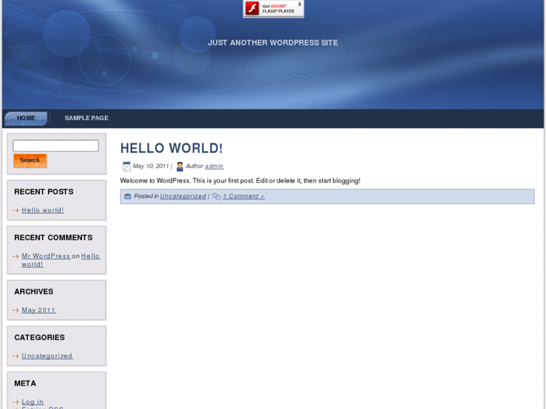Go to Sample Page in navigation bar
The image size is (546, 409).
(x=86, y=119)
